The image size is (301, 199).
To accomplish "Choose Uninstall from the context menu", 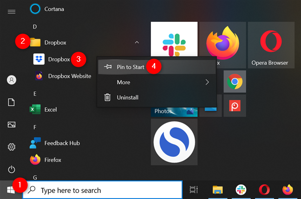I will [x=157, y=97].
